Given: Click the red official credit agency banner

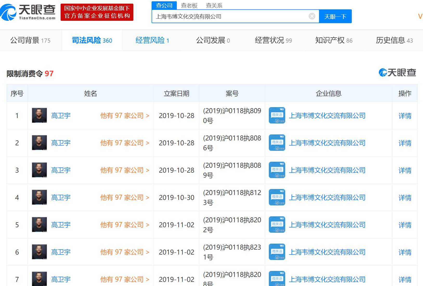Looking at the screenshot, I should pyautogui.click(x=97, y=12).
